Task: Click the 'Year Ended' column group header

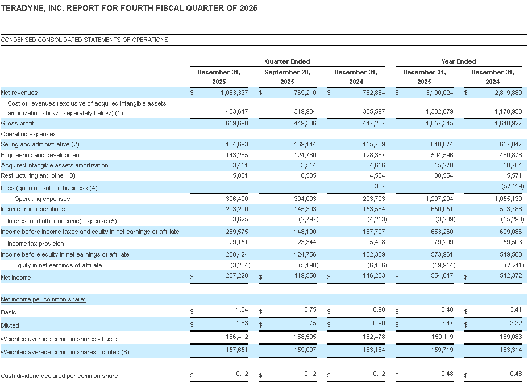Action: [x=458, y=61]
